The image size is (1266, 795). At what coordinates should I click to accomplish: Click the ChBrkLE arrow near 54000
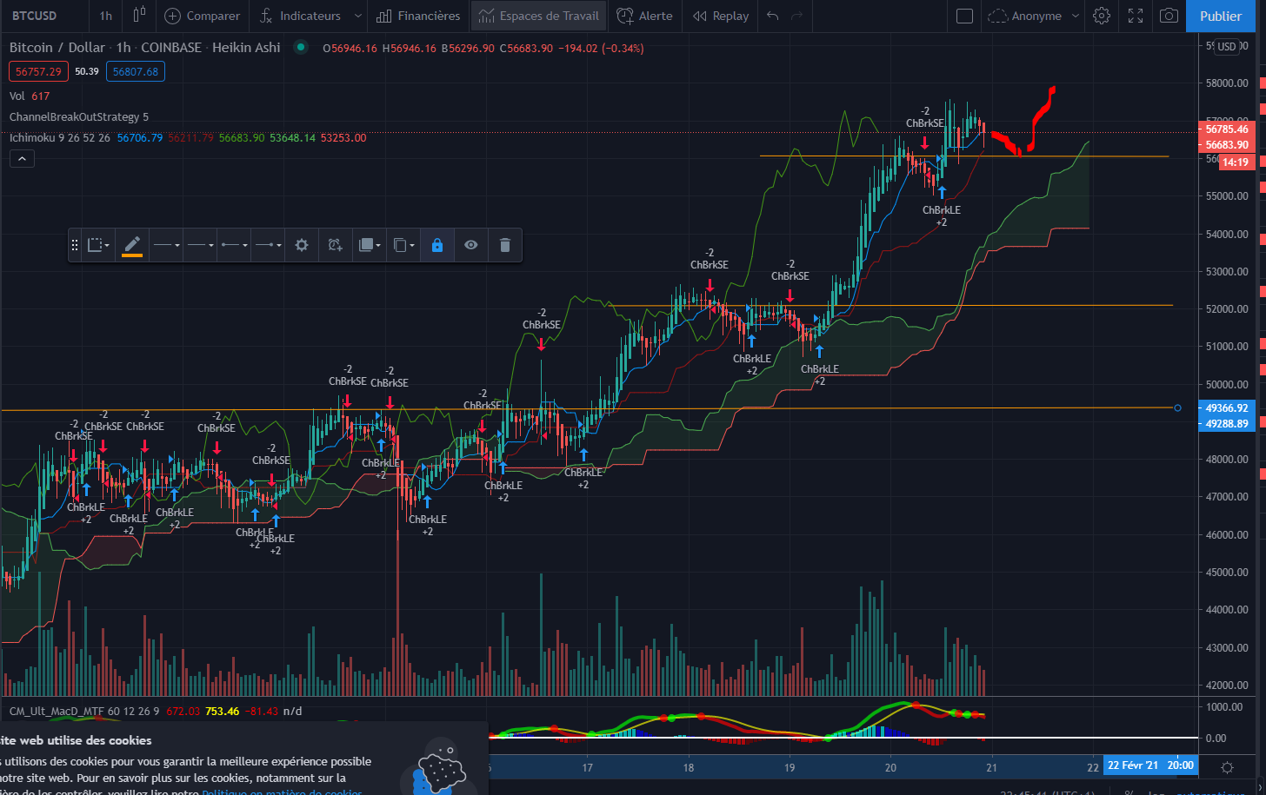point(942,193)
